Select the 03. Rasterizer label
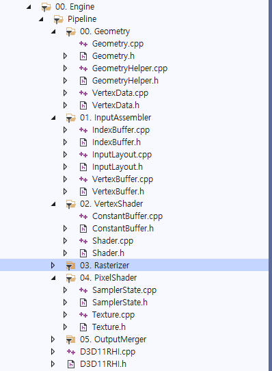272x371 pixels. 105,266
